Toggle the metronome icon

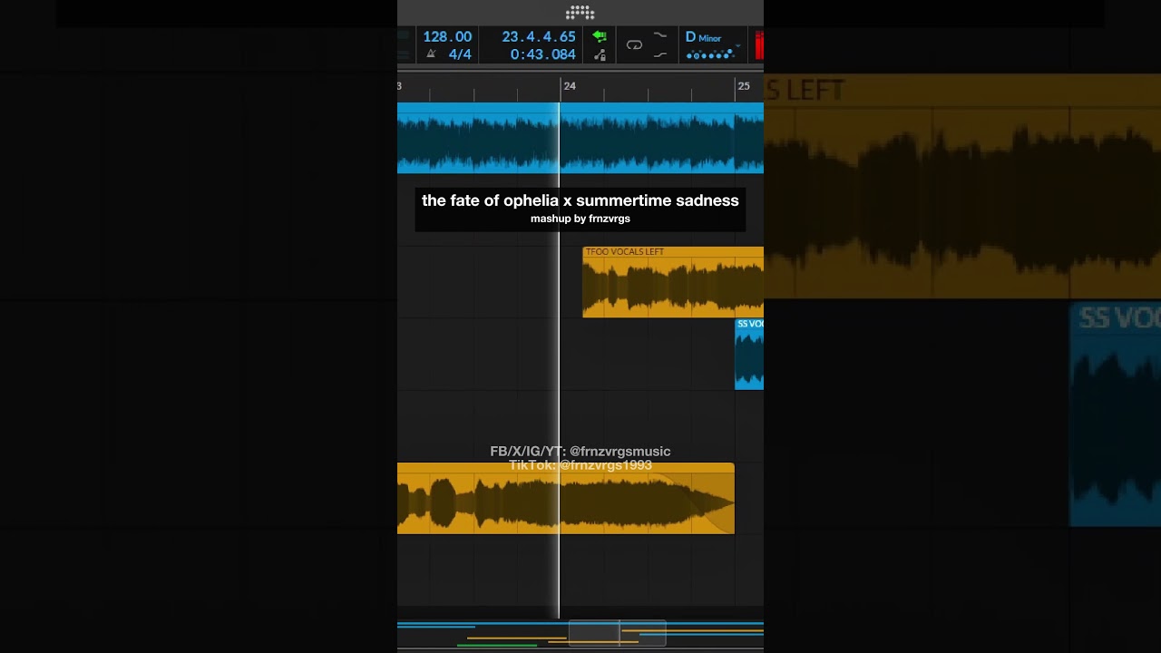coord(431,54)
